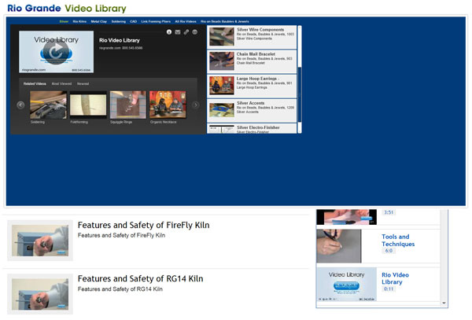Open the CAD category tab
This screenshot has height=320, width=472.
click(134, 21)
